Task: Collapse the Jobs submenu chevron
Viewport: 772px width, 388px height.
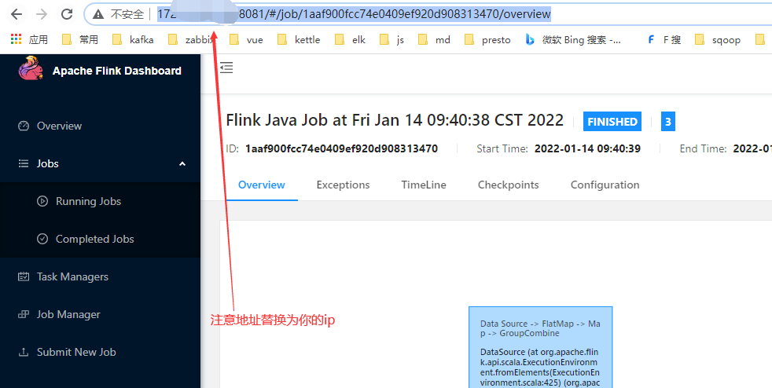Action: tap(182, 163)
